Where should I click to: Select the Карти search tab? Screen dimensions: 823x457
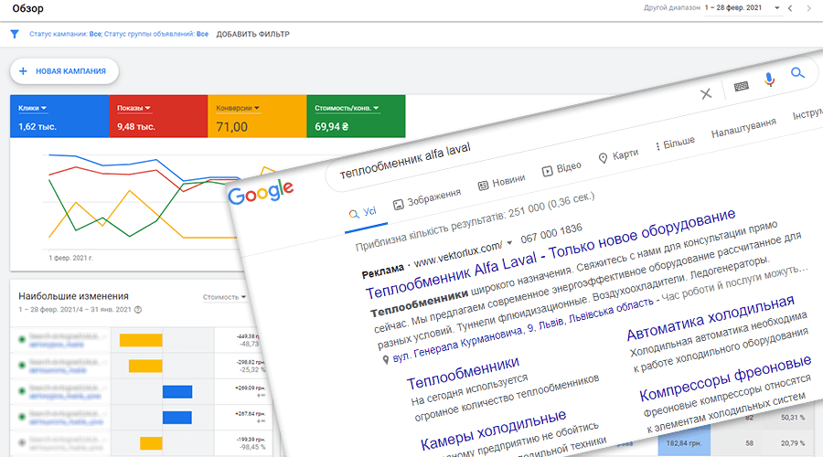coord(619,155)
